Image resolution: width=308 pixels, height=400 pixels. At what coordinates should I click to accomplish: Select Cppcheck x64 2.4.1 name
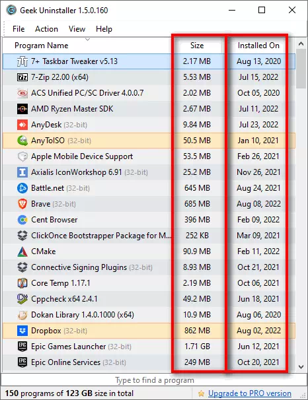[64, 299]
